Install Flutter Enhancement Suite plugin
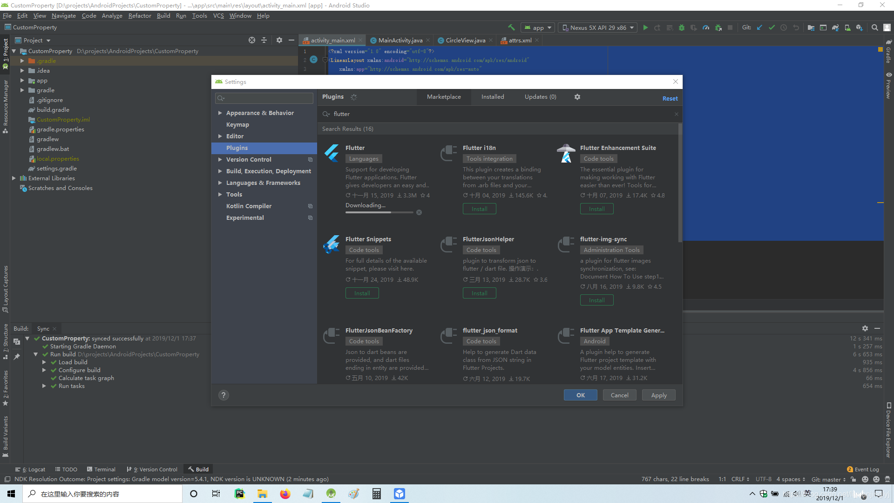Screen dimensions: 894x503 click(x=597, y=209)
